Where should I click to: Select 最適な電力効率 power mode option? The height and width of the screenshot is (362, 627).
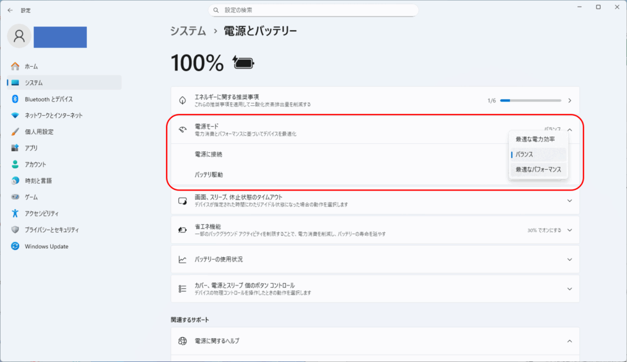click(x=535, y=140)
